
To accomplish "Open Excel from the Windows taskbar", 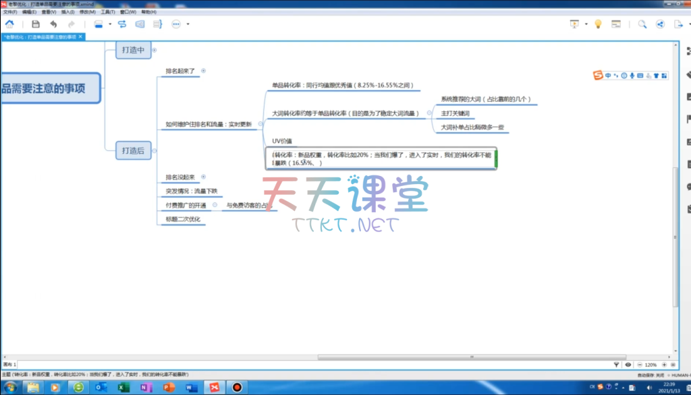I will point(123,387).
